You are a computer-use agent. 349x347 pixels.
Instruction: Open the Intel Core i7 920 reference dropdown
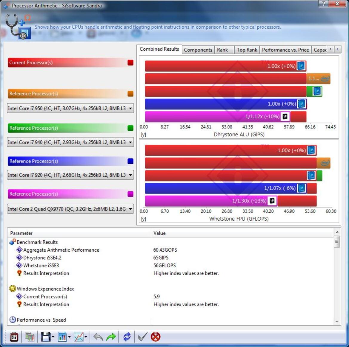tap(70, 175)
